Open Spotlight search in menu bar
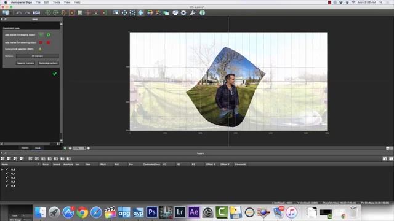 point(381,2)
